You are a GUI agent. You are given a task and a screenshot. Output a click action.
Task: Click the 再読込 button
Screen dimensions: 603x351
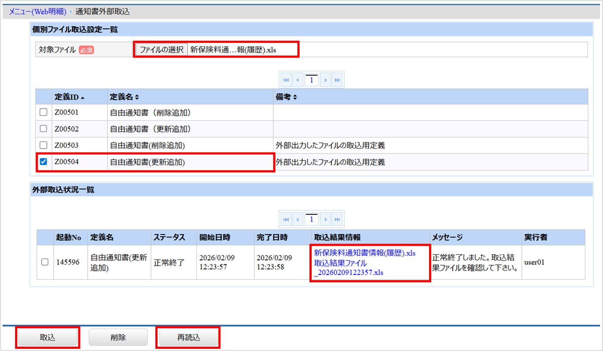coord(189,338)
